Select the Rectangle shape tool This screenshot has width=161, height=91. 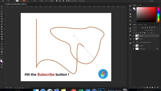[2, 49]
